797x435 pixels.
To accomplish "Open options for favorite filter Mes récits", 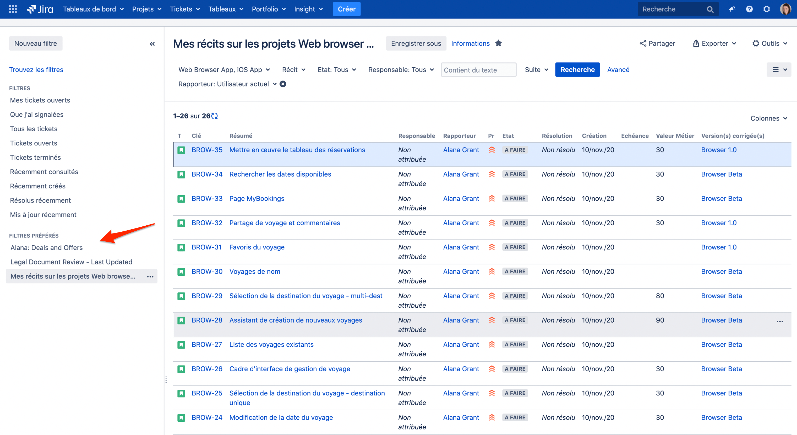I will click(150, 276).
